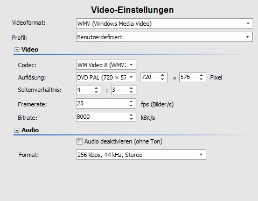This screenshot has height=201, width=258.
Task: Open the Auflösung preset dropdown
Action: pyautogui.click(x=106, y=77)
